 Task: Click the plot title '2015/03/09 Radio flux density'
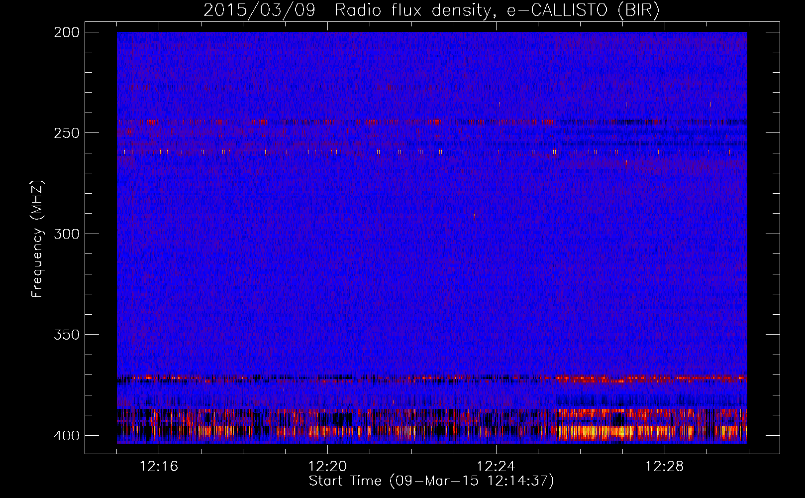click(431, 10)
